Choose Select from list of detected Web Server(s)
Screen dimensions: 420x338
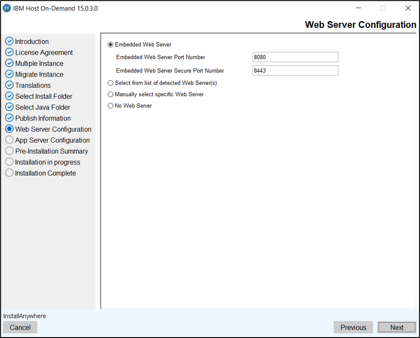coord(111,83)
